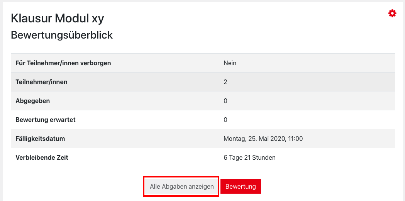This screenshot has height=201, width=405.
Task: Click the 'Alle Abgaben anzeigen' button
Action: click(181, 186)
